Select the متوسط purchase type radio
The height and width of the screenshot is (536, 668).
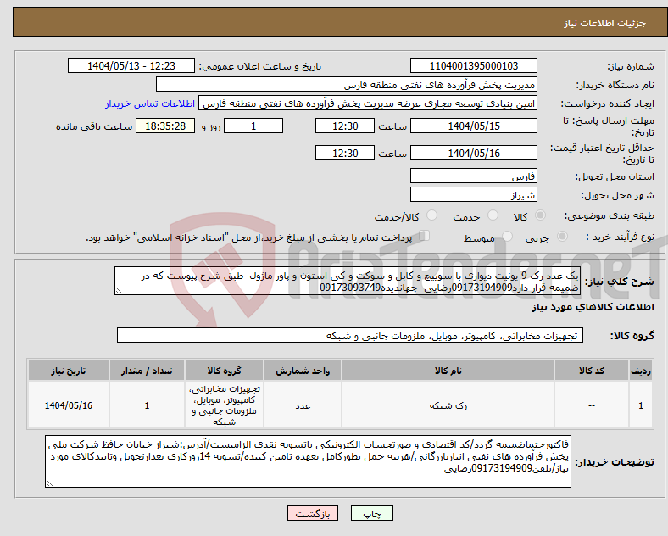[x=507, y=236]
